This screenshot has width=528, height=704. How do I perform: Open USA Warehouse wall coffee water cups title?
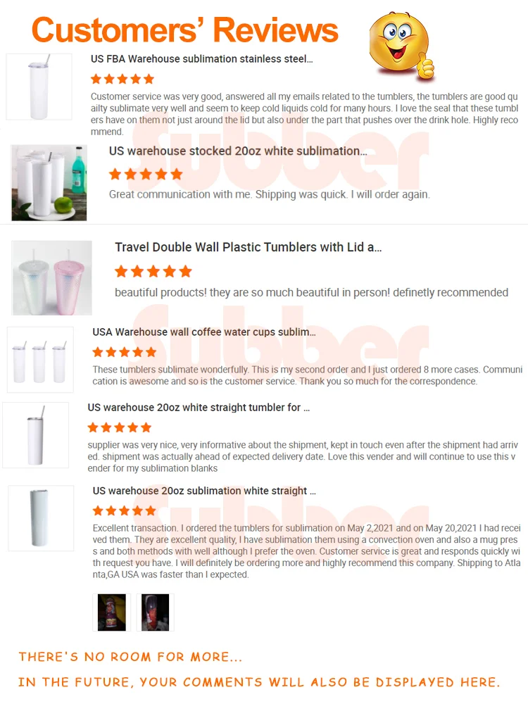point(204,332)
